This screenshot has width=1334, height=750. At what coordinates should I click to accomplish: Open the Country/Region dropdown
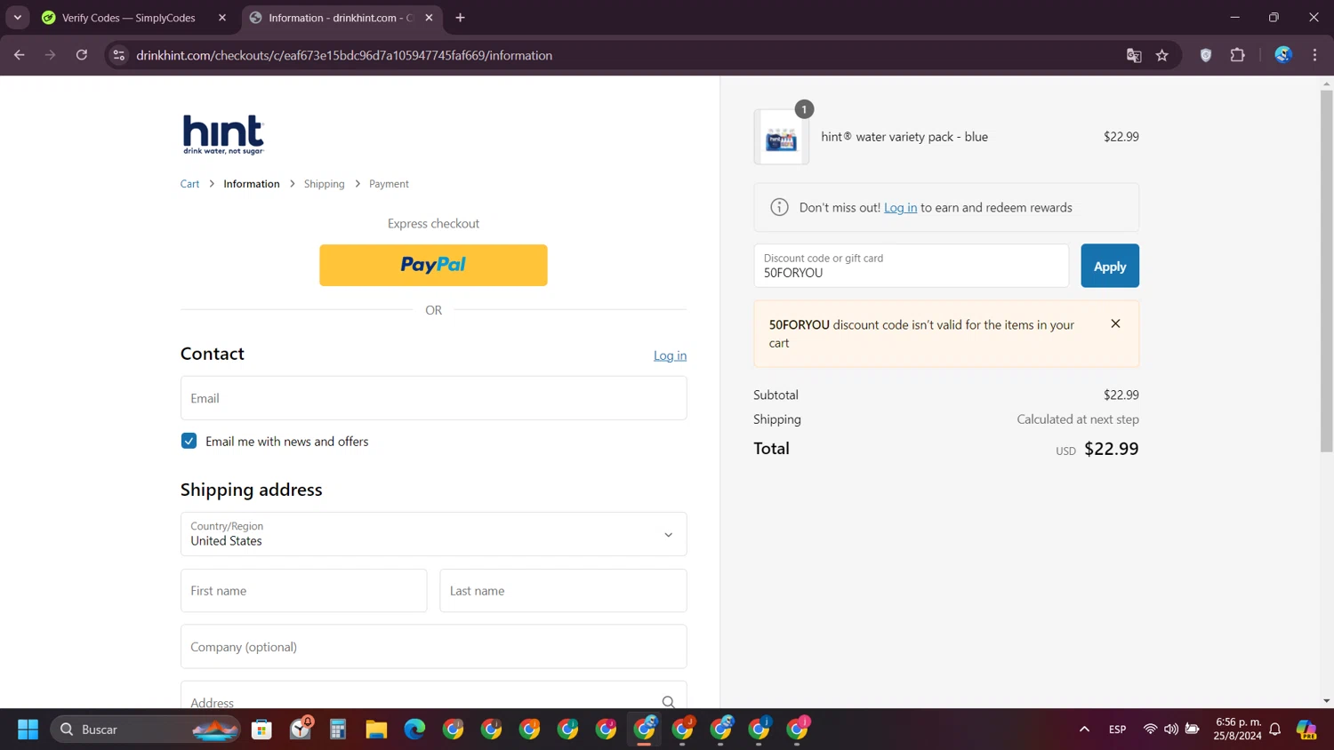click(433, 534)
